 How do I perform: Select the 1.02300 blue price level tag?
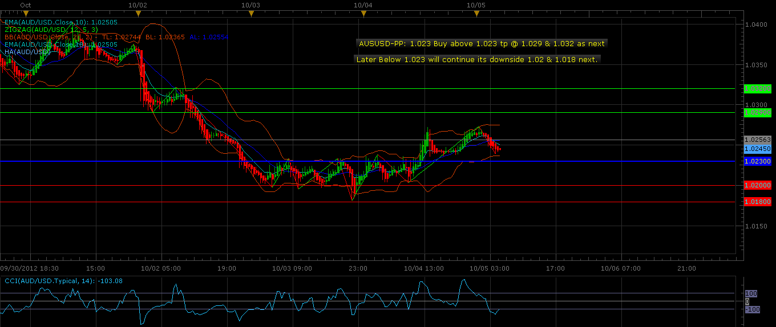point(758,161)
